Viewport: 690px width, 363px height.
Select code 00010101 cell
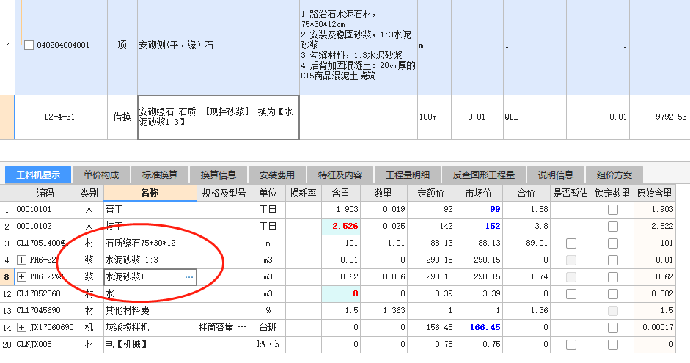coord(45,210)
